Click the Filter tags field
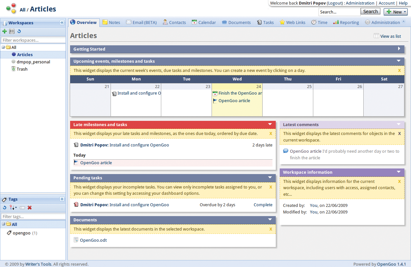Viewport: 411px width, 267px height. coord(33,216)
